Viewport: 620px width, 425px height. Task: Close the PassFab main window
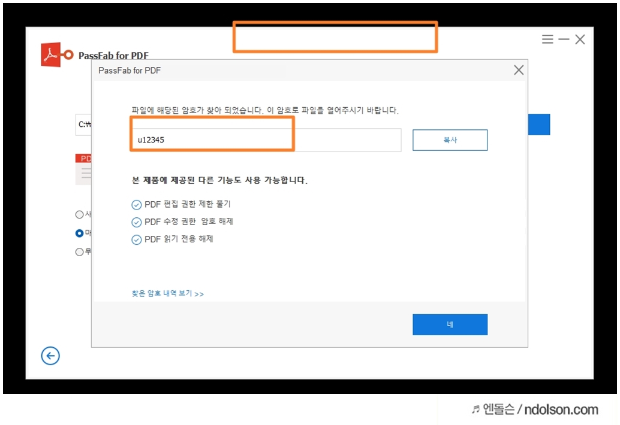[x=580, y=39]
